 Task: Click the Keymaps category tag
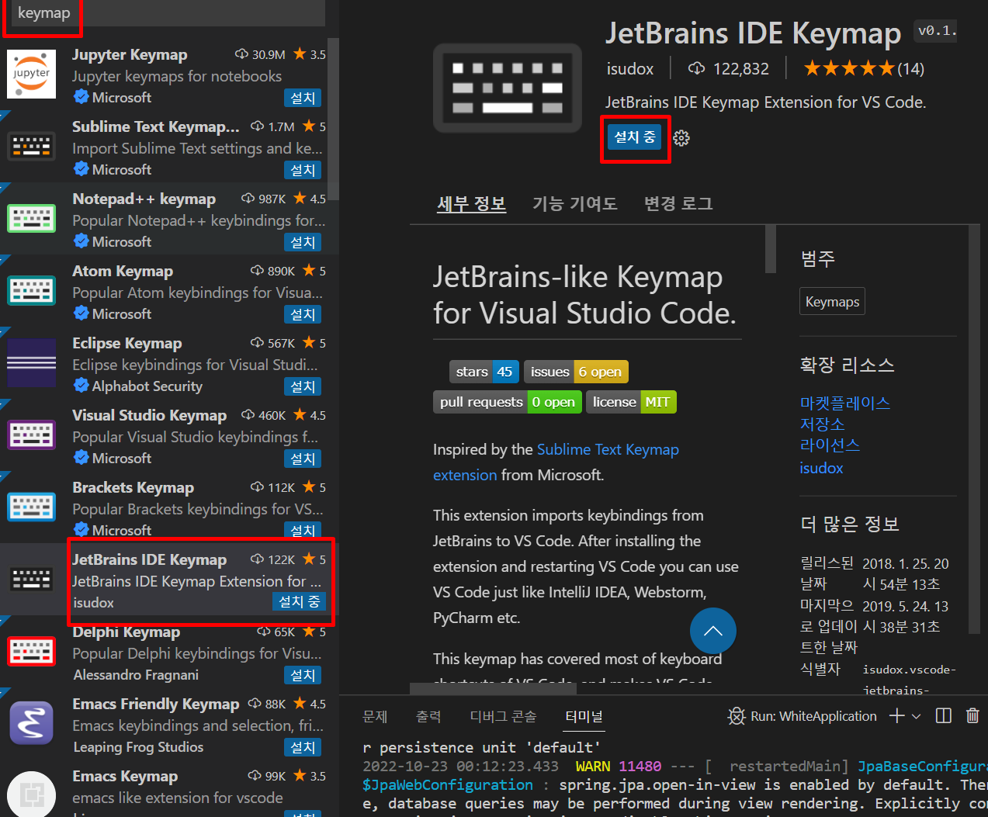pos(832,302)
